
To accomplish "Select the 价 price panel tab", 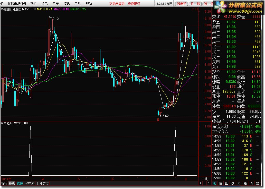I will pyautogui.click(x=221, y=183).
